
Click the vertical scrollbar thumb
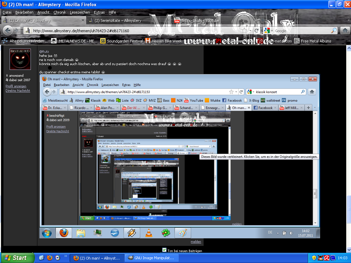click(x=349, y=209)
